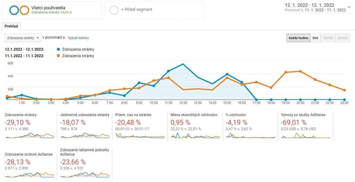Viewport: 355px width, 182px height.
Task: Click the + Pridať segment button
Action: coord(137,10)
